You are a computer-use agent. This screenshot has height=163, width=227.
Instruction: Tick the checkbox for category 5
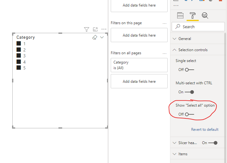[19, 68]
